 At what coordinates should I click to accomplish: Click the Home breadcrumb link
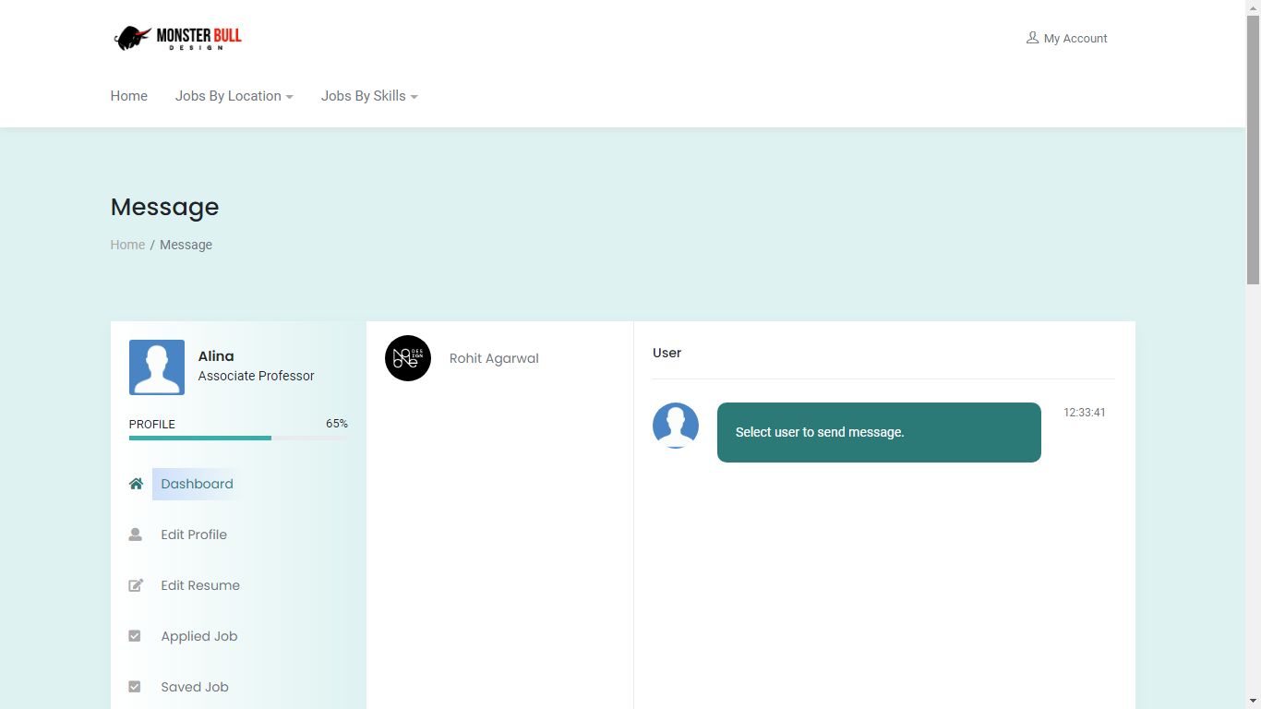pos(127,245)
